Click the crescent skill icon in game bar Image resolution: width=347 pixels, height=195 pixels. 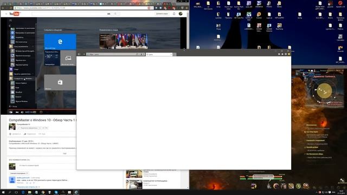(x=276, y=186)
